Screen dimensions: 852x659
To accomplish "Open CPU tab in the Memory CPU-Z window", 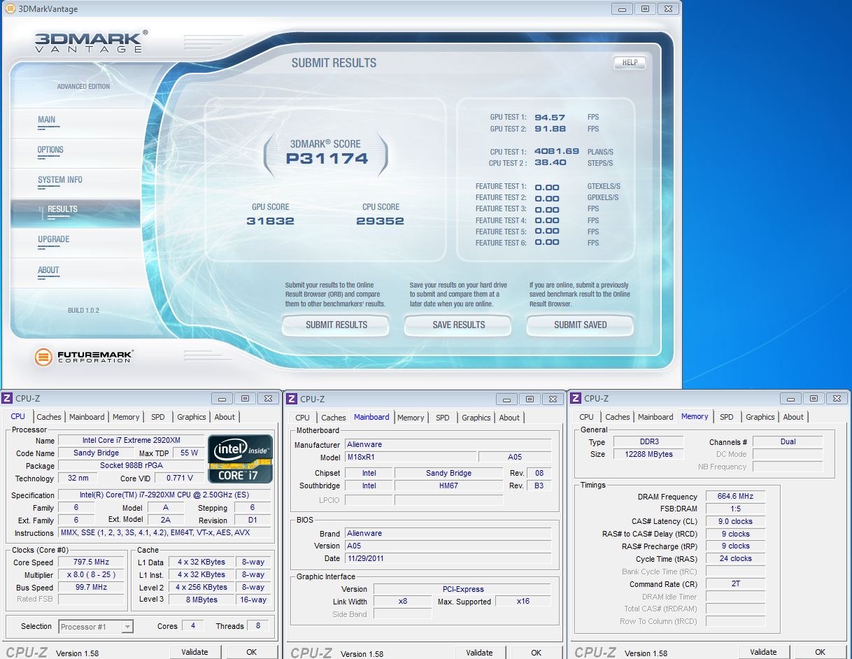I will (x=587, y=417).
